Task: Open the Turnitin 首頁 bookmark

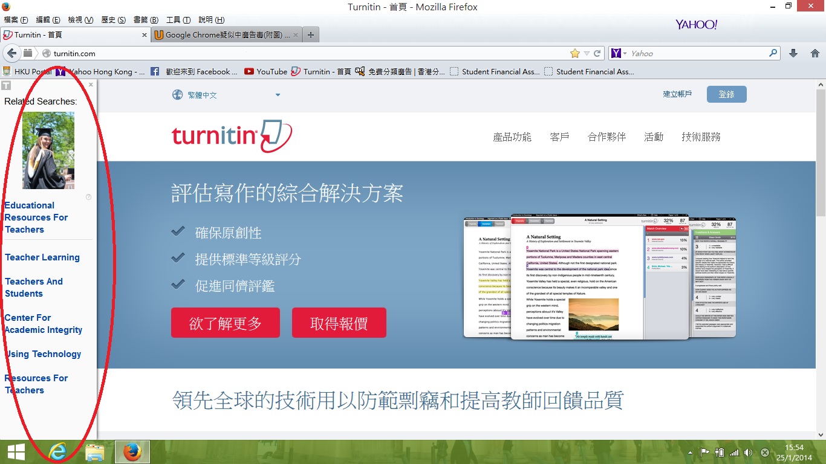Action: point(320,71)
